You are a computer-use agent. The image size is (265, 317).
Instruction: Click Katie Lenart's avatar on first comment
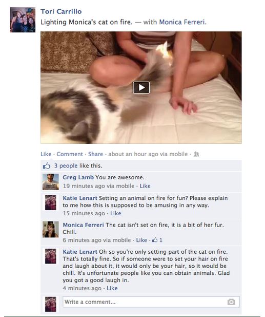(x=51, y=202)
